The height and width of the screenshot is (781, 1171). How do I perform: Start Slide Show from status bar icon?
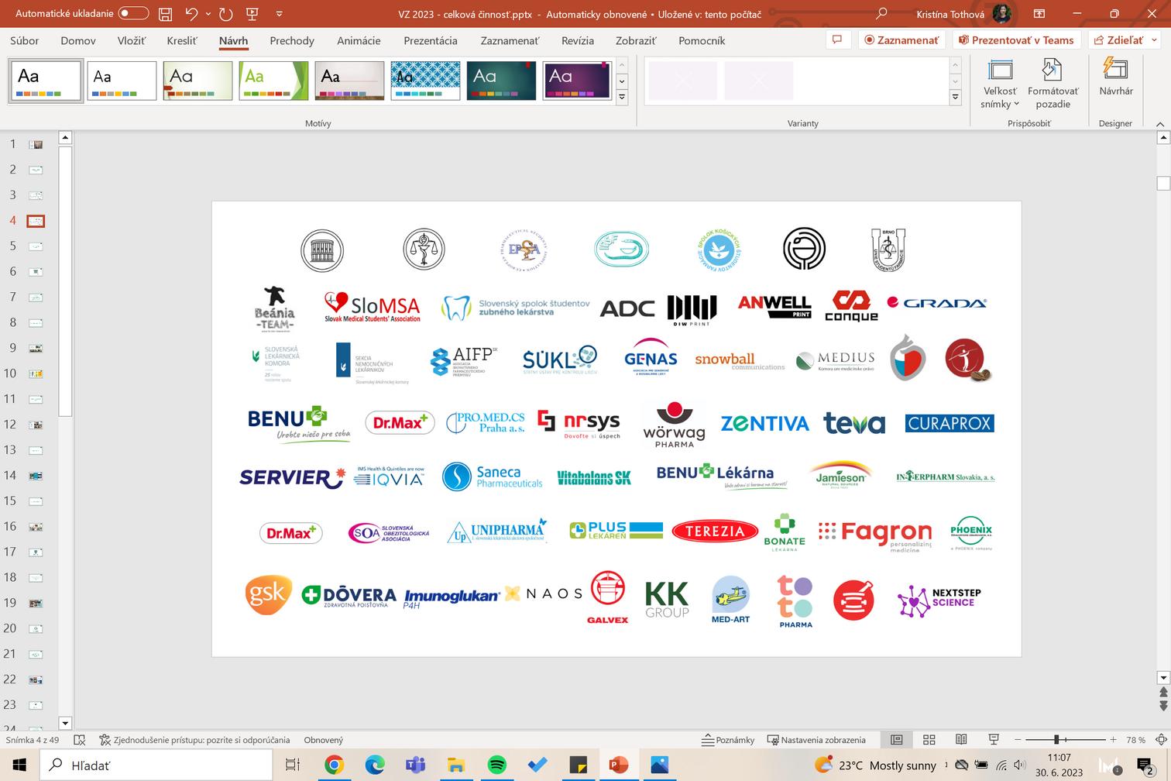click(994, 740)
